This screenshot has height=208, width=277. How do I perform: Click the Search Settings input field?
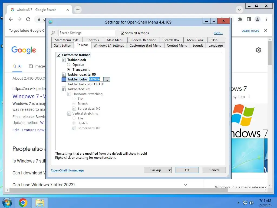click(x=86, y=33)
